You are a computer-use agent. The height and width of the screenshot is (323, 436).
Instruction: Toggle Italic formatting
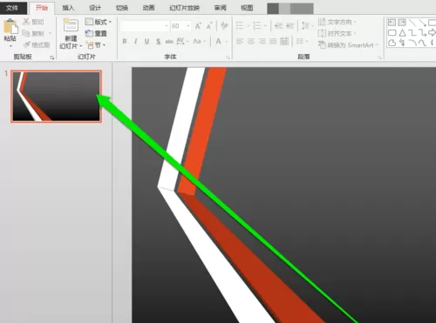tap(135, 42)
